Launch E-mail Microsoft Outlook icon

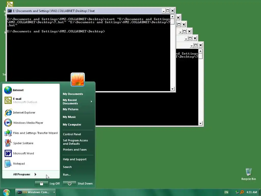(x=8, y=100)
